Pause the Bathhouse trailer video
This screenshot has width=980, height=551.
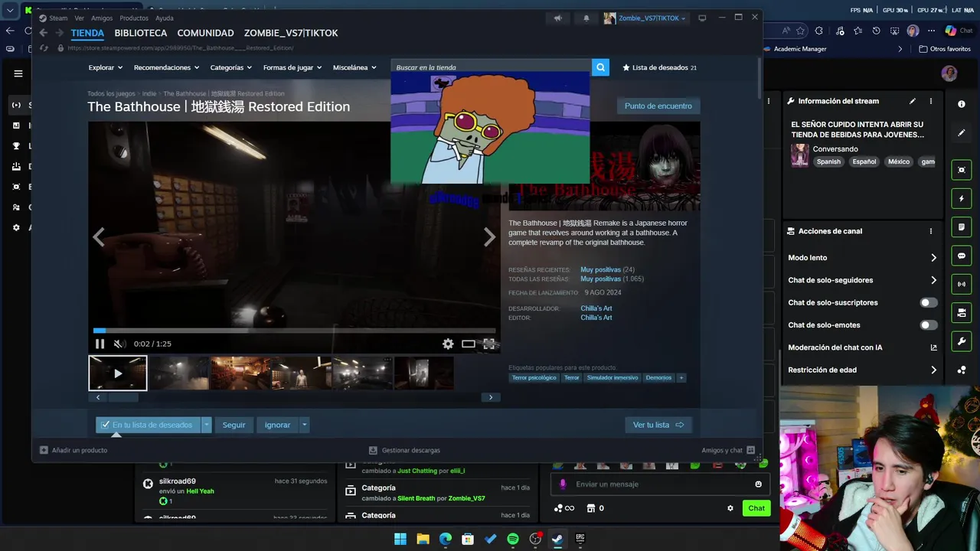tap(100, 344)
